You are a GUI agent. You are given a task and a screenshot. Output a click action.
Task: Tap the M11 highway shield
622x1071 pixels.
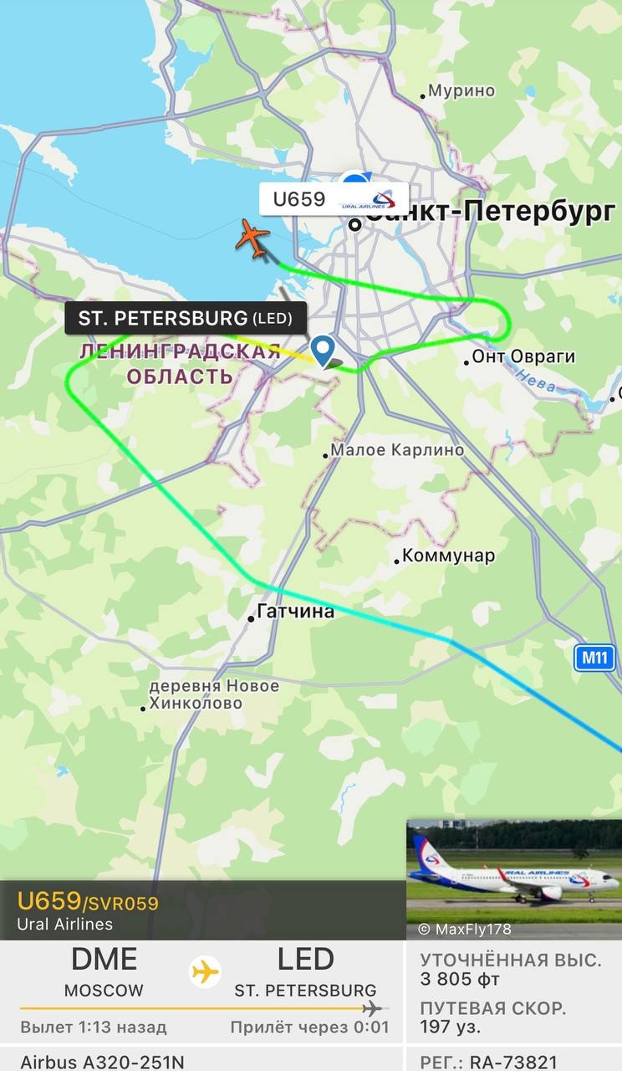coord(594,658)
